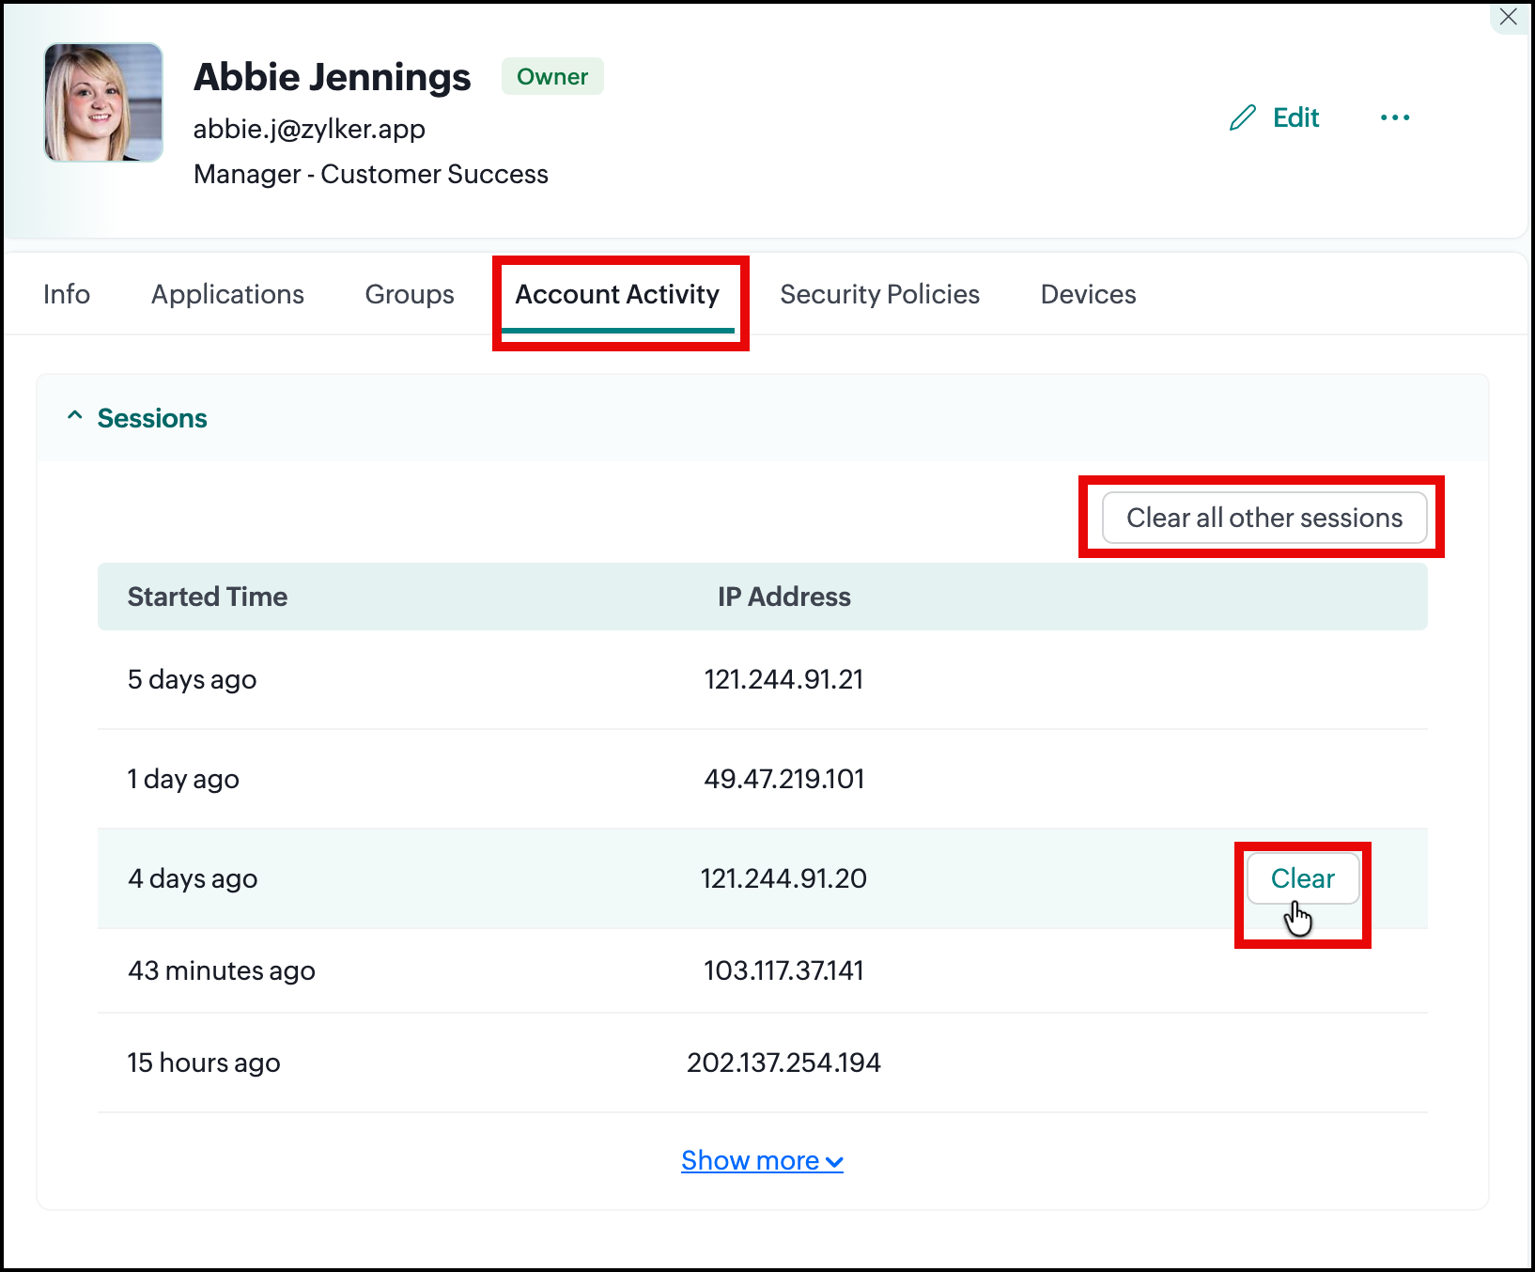Open the three-dot more options menu
Screen dimensions: 1535x1272
1395,117
